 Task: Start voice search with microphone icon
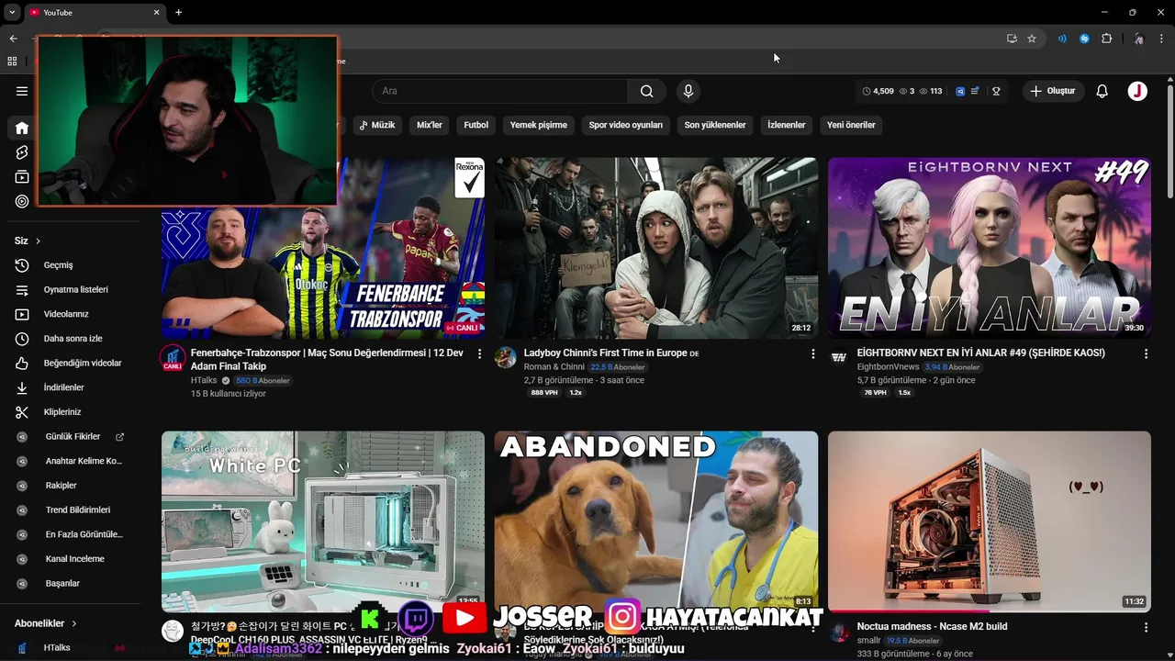click(688, 91)
